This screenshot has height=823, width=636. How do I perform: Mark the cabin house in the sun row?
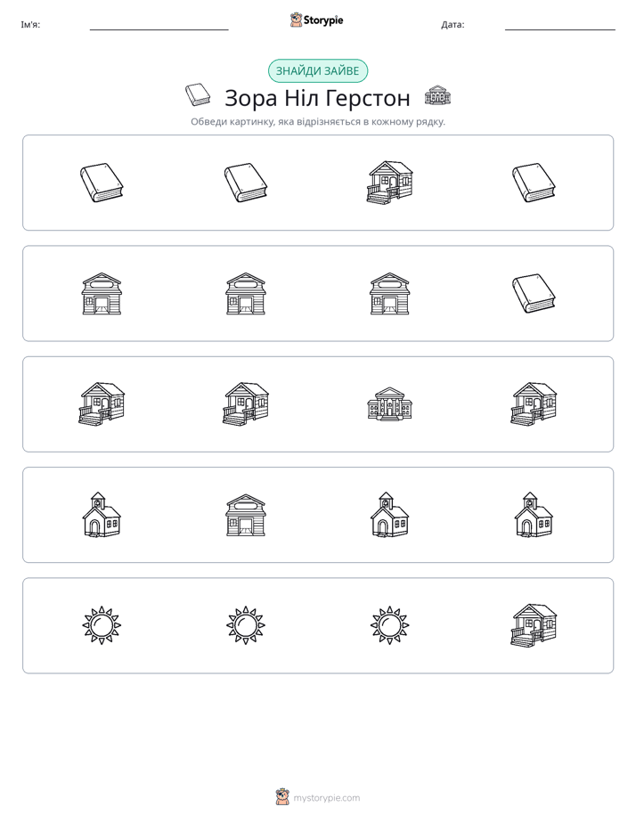(534, 625)
